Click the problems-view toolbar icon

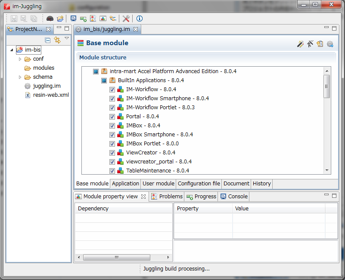93,18
